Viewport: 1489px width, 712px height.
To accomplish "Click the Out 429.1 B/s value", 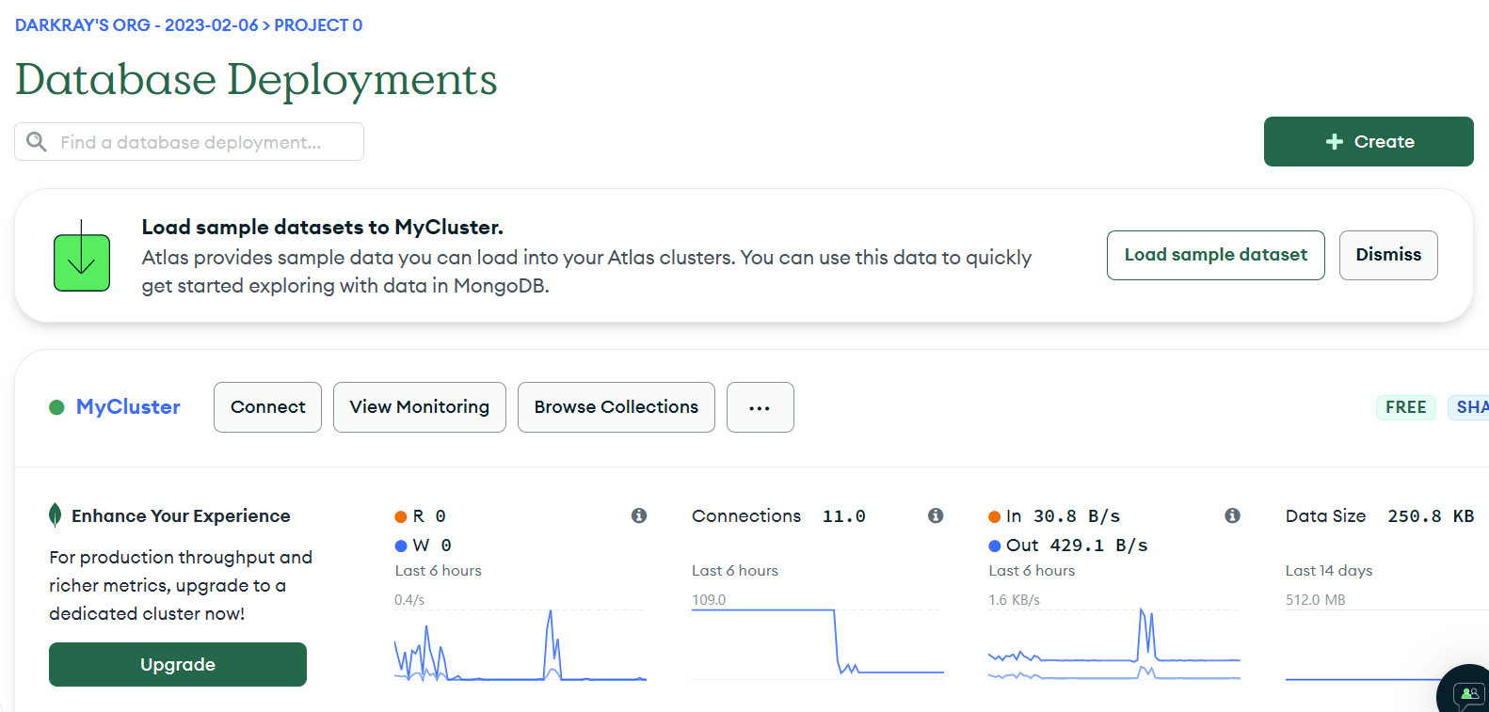I will [1098, 546].
